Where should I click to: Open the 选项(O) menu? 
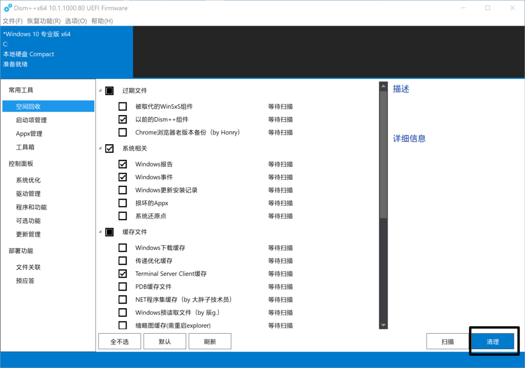coord(75,21)
